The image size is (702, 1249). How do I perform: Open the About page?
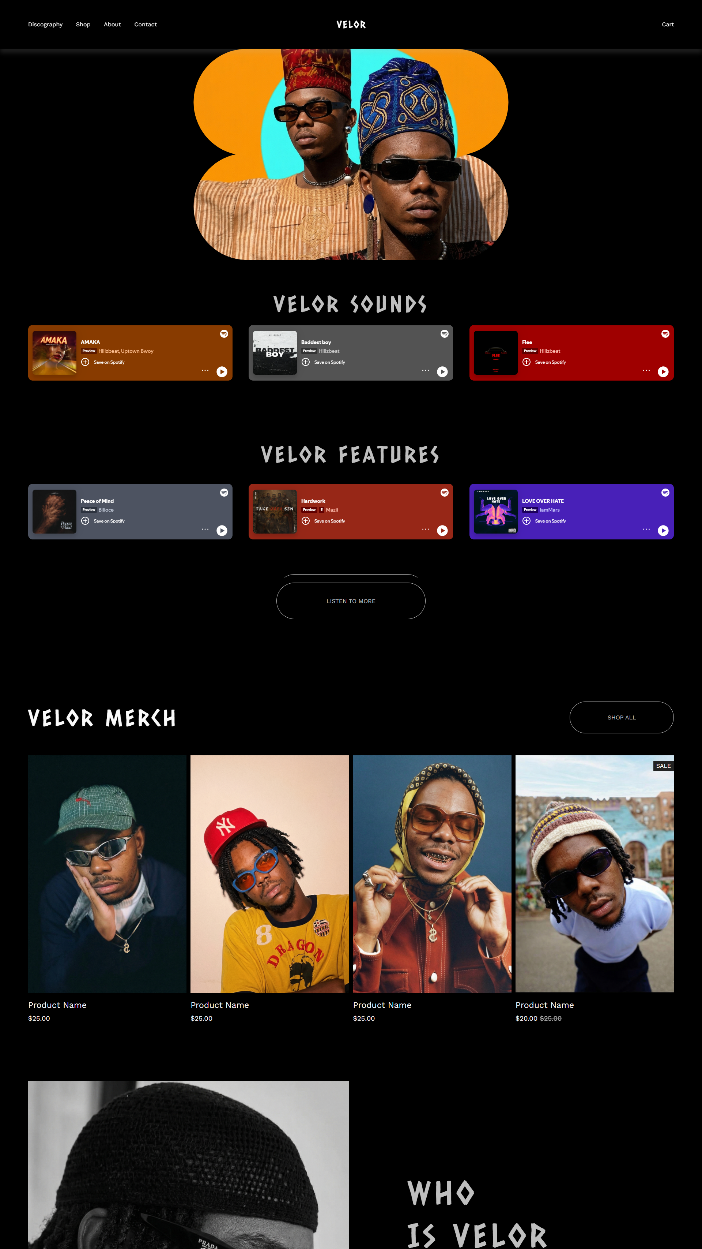click(112, 24)
